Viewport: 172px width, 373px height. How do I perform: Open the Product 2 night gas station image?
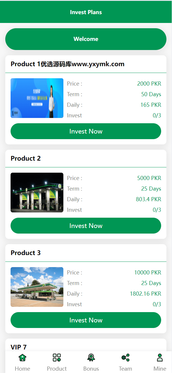coord(37,192)
